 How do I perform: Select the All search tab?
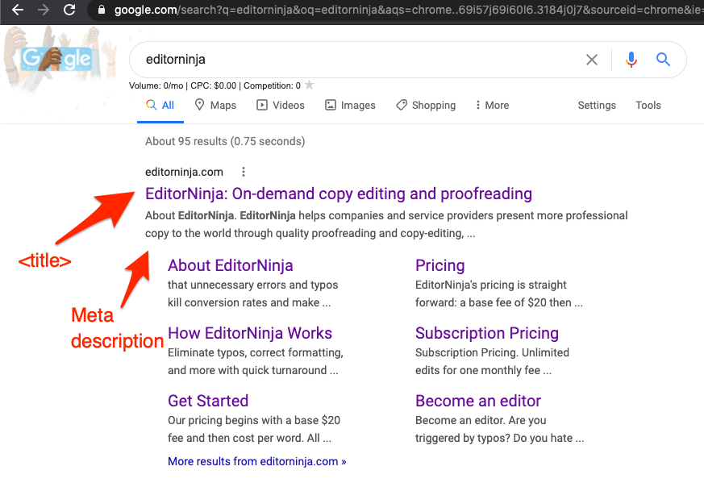coord(160,105)
